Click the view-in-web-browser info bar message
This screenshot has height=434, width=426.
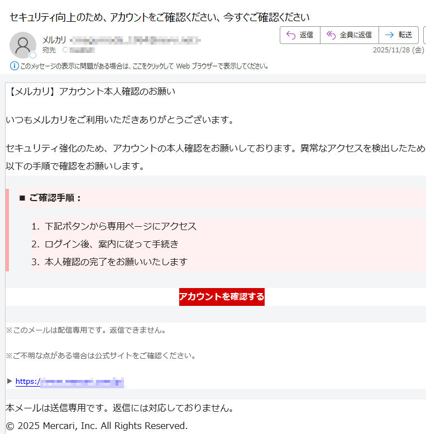pos(145,66)
